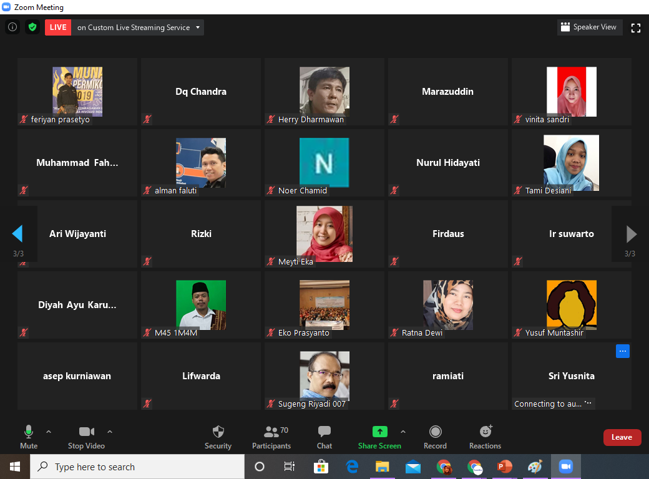Image resolution: width=649 pixels, height=479 pixels.
Task: Open more options on Sri Yusnita tile
Action: tap(622, 351)
